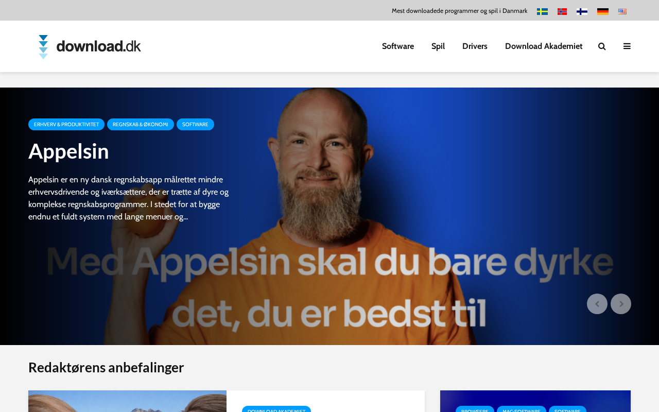This screenshot has width=659, height=412.
Task: Open the search magnifier icon
Action: 602,46
